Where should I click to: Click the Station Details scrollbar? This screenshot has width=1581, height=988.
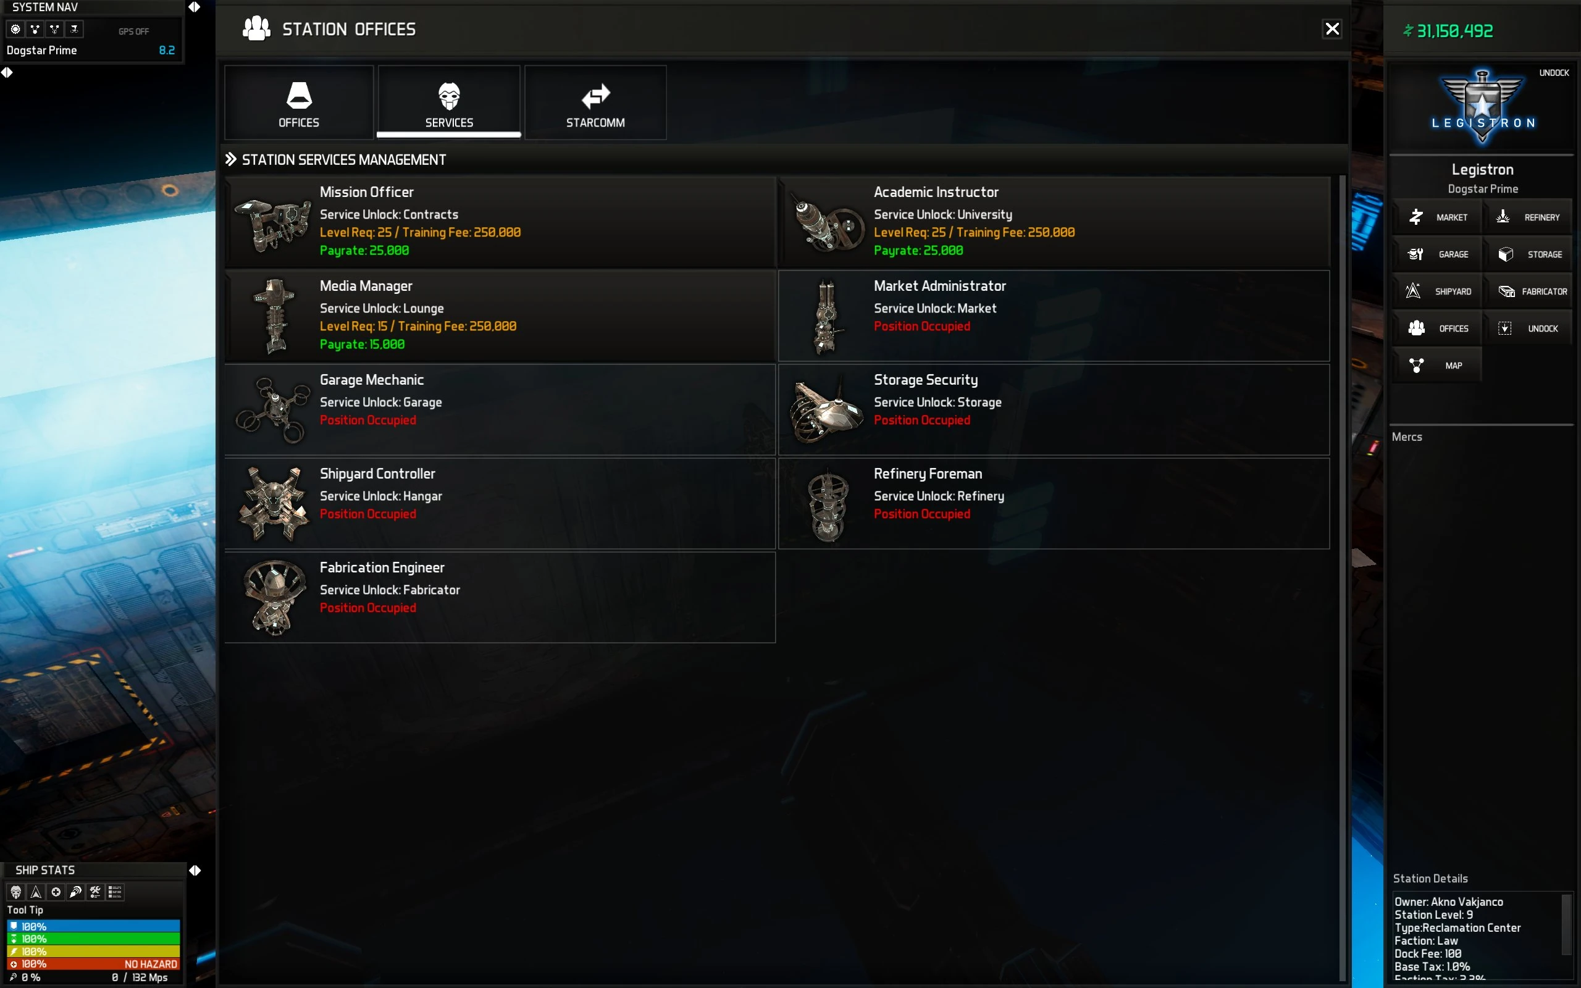coord(1566,925)
